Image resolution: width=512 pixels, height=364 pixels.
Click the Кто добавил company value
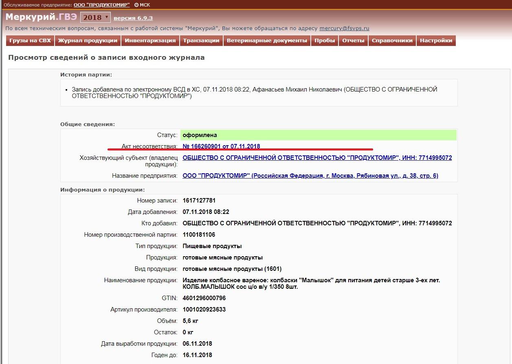[317, 223]
